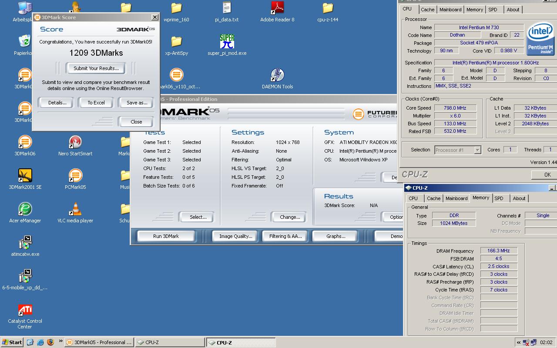This screenshot has height=348, width=557.
Task: Open the Arbeitsplatz desktop icon
Action: tap(25, 8)
